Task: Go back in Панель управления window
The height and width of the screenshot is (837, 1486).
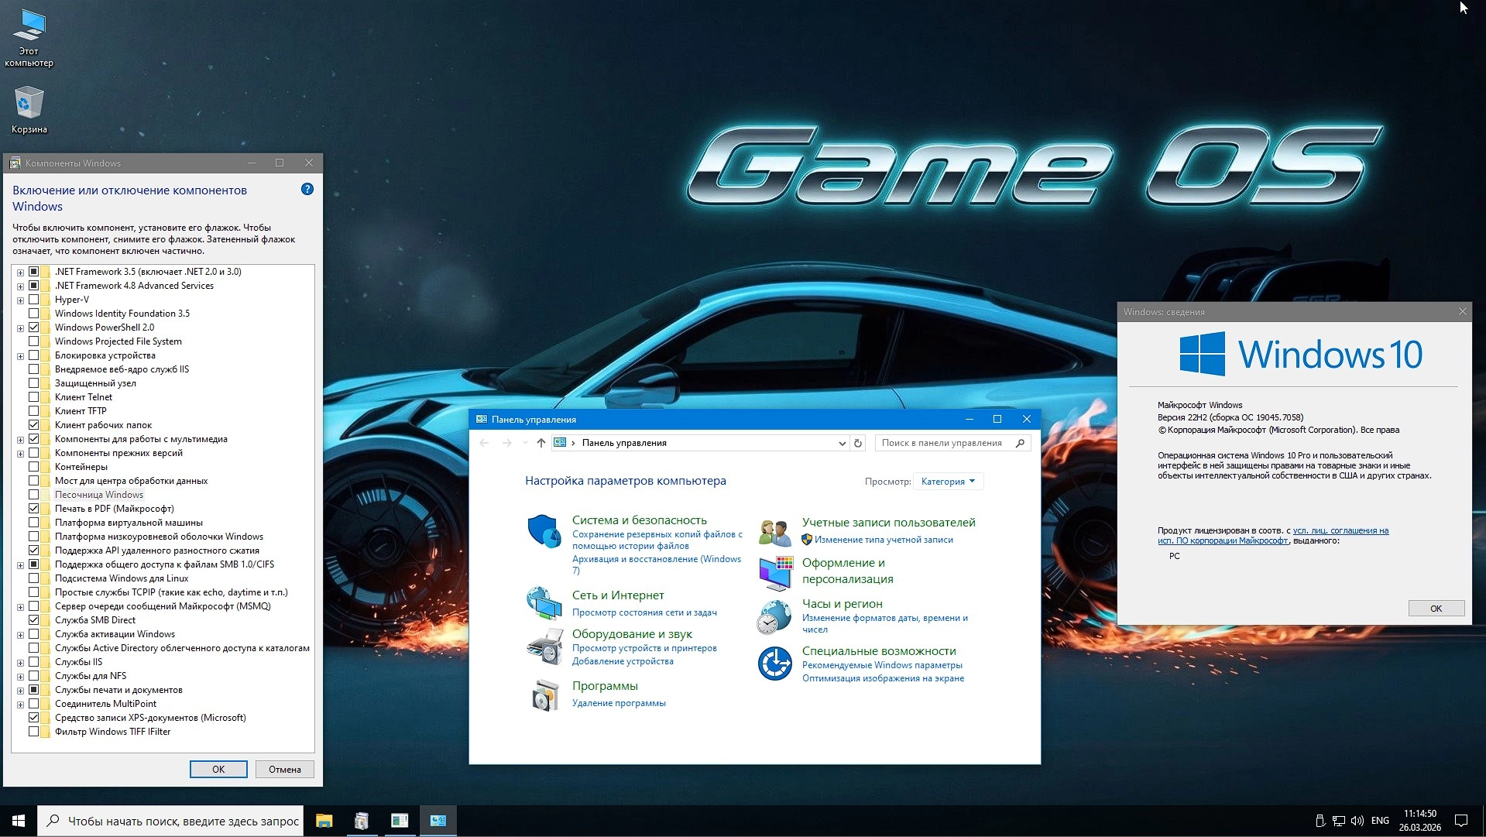Action: [484, 443]
